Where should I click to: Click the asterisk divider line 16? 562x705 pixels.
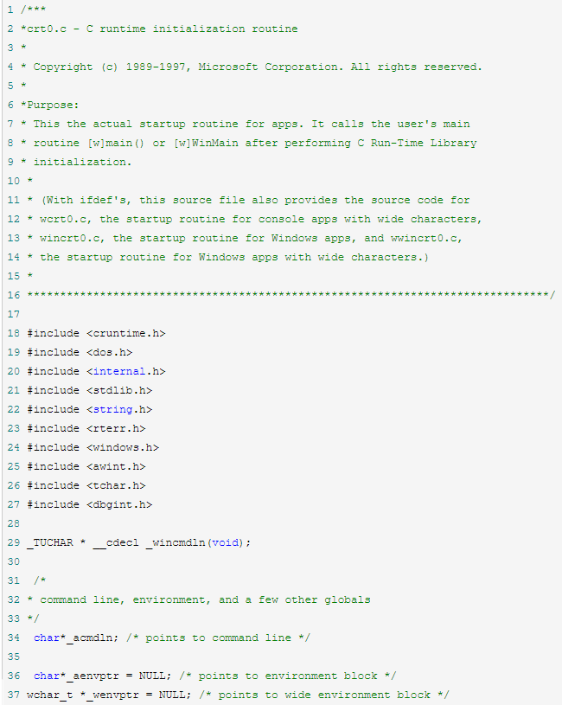click(x=291, y=295)
